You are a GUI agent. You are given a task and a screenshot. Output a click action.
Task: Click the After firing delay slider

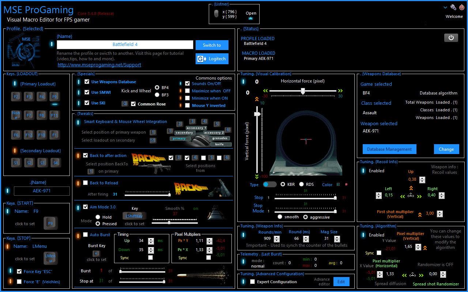[x=148, y=195]
